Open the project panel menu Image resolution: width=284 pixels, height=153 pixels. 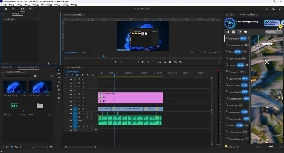39,68
